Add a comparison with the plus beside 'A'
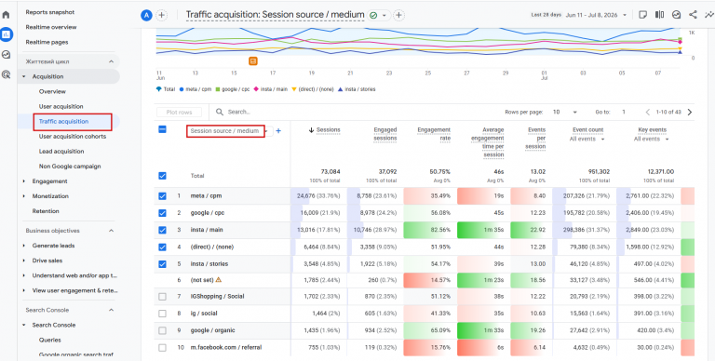The width and height of the screenshot is (715, 361). pos(161,15)
